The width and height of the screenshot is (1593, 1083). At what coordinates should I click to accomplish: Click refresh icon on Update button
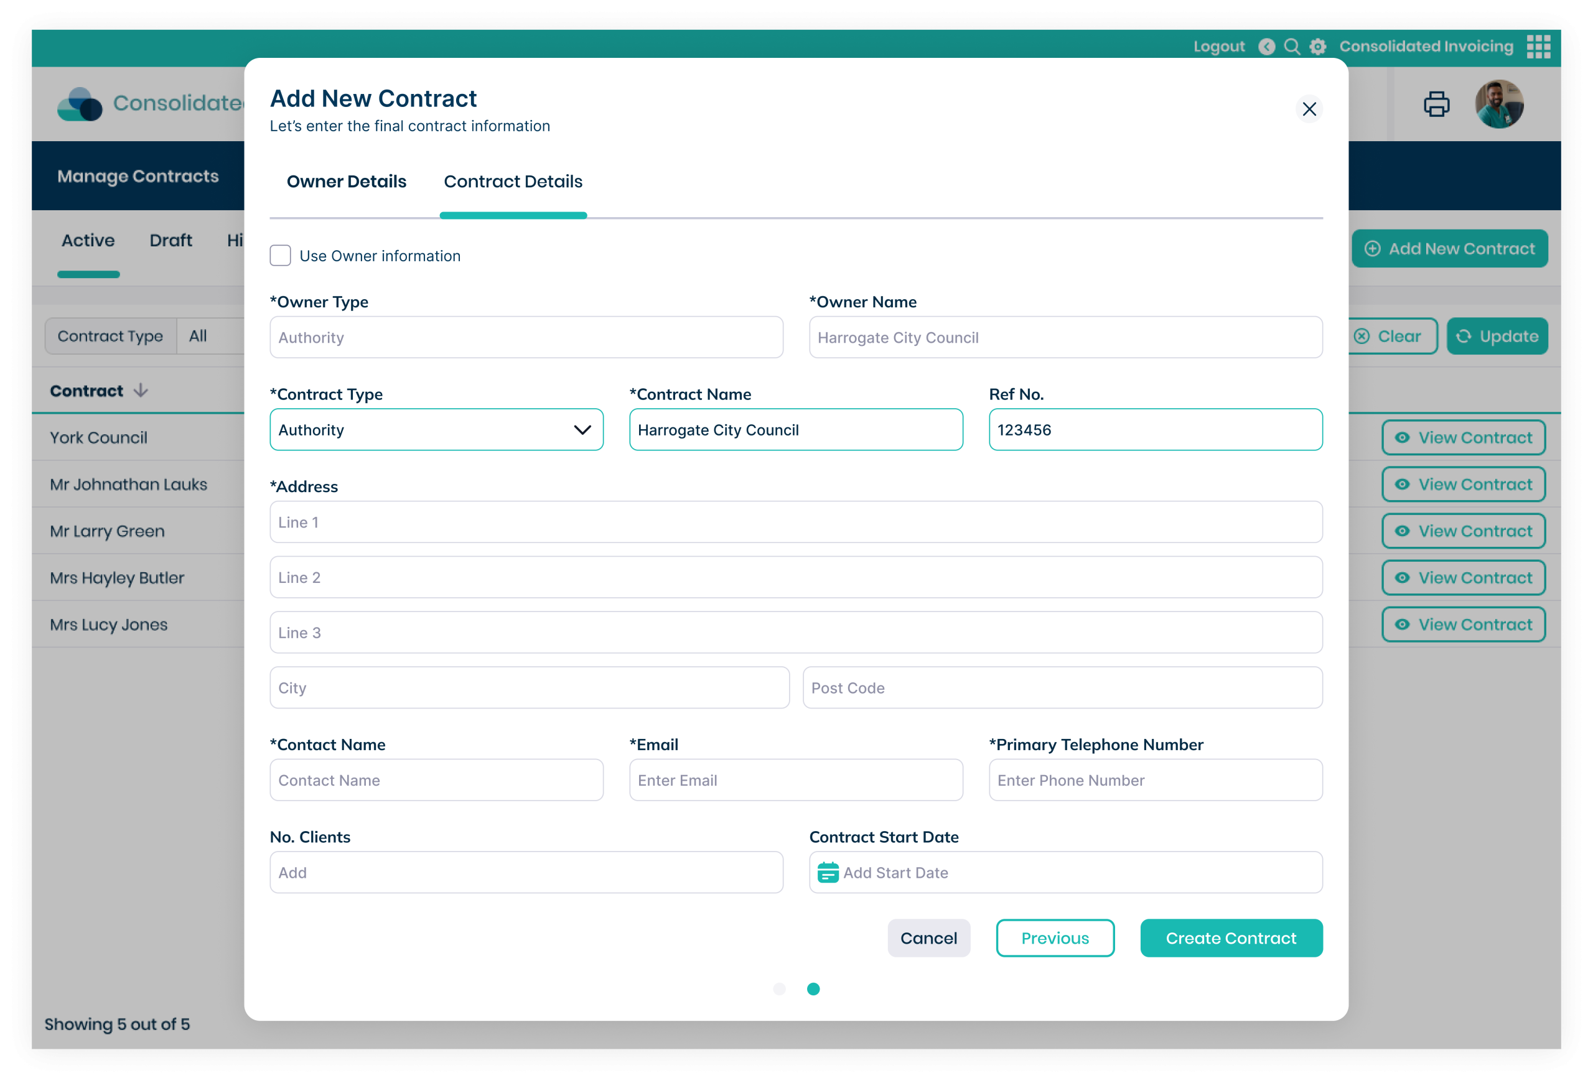point(1464,337)
